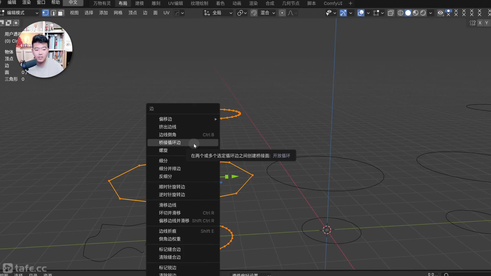Toggle proportional editing button

click(x=282, y=13)
